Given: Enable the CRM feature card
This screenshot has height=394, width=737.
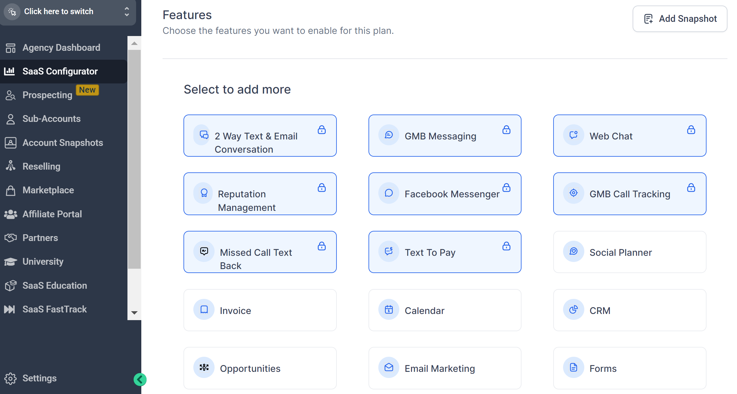Looking at the screenshot, I should [629, 310].
